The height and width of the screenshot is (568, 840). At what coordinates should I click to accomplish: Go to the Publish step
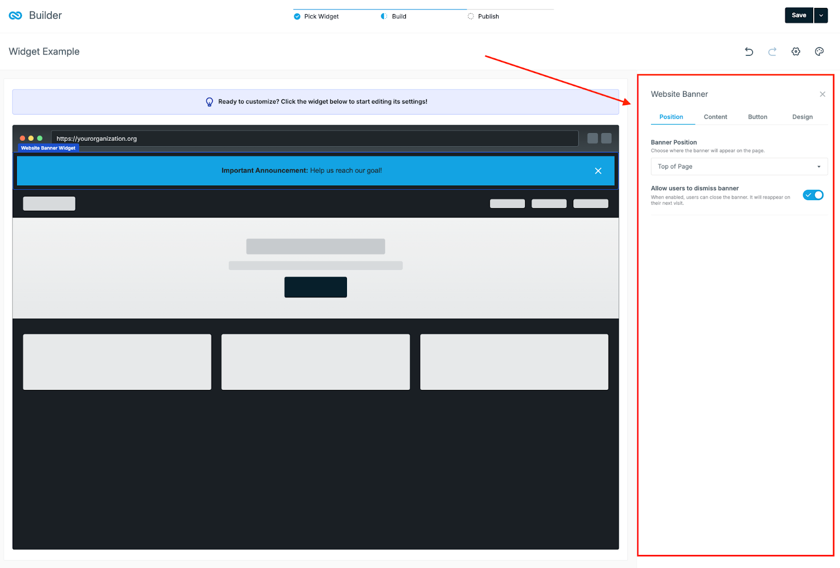tap(488, 16)
